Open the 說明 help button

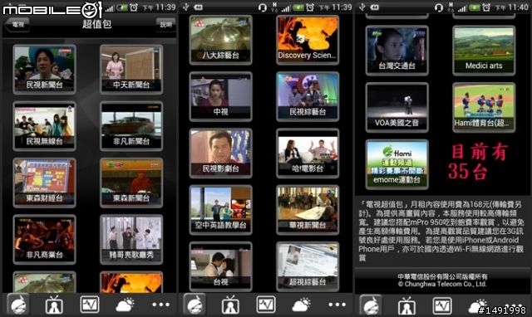(x=165, y=24)
